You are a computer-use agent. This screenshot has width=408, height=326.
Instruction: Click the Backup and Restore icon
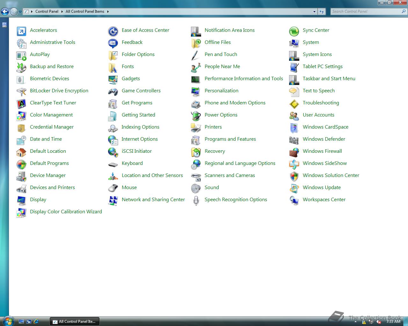click(21, 67)
